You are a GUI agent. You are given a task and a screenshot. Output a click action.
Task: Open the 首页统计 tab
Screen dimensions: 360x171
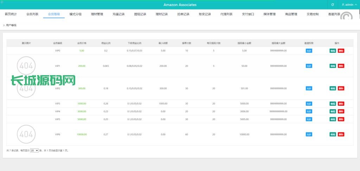click(x=11, y=14)
